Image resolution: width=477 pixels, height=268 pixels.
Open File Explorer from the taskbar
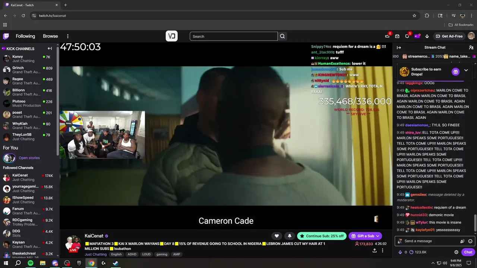(x=43, y=263)
